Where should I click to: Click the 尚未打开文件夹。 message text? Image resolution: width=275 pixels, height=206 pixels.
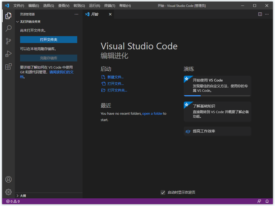[x=33, y=30]
